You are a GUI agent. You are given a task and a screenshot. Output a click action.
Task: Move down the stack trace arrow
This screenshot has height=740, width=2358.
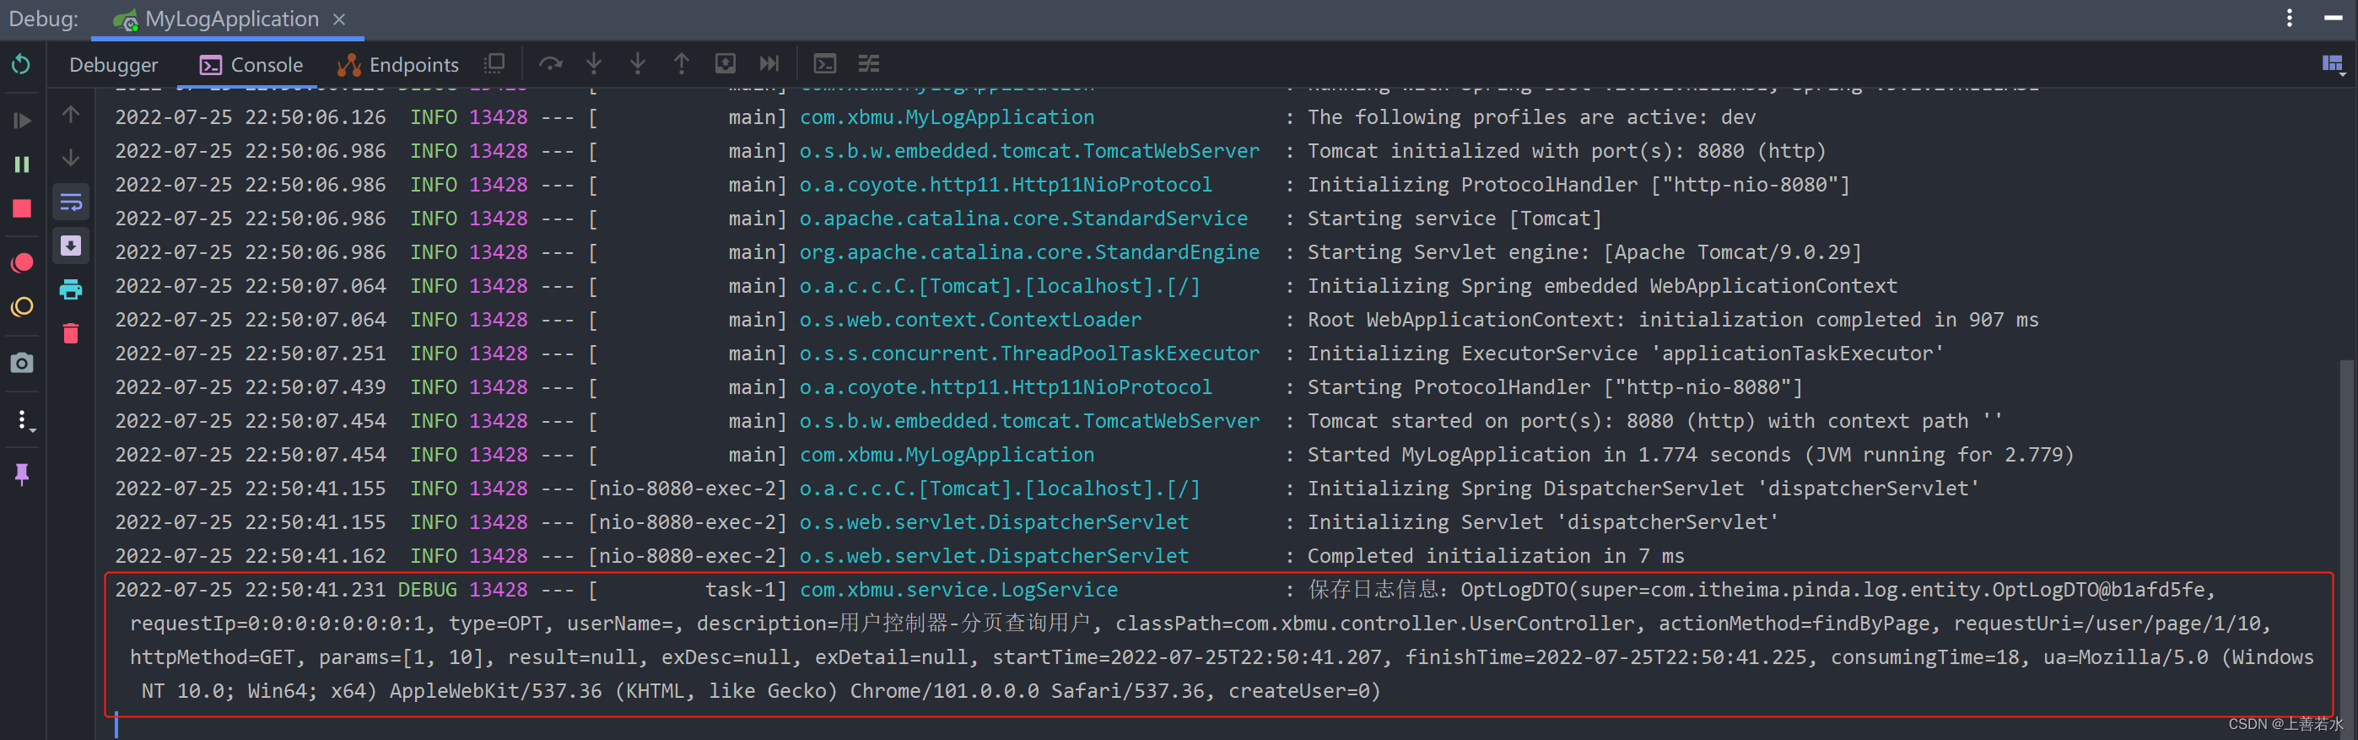[x=71, y=158]
